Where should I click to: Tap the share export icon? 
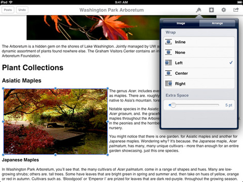[x=236, y=10]
